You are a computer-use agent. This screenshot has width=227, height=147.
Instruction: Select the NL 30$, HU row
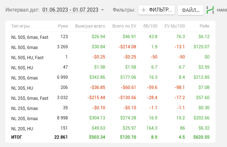[22, 87]
